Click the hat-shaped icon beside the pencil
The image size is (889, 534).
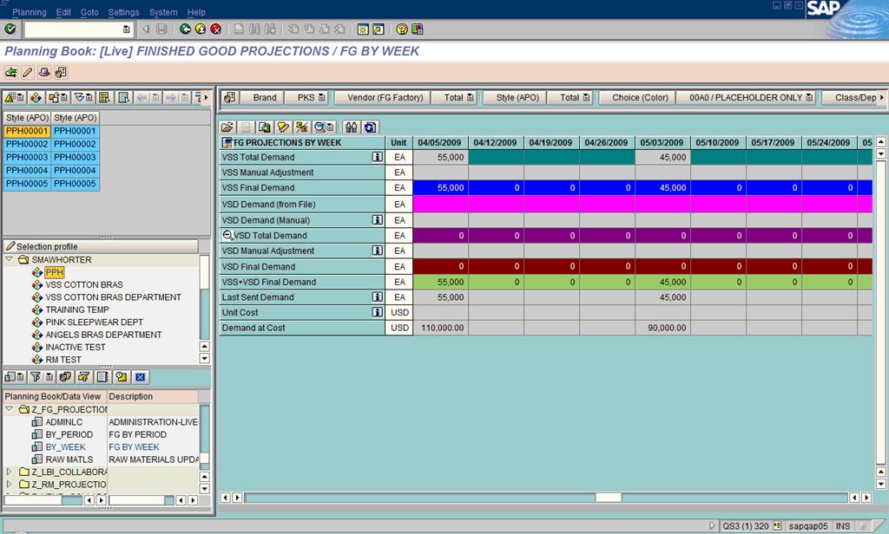[44, 72]
